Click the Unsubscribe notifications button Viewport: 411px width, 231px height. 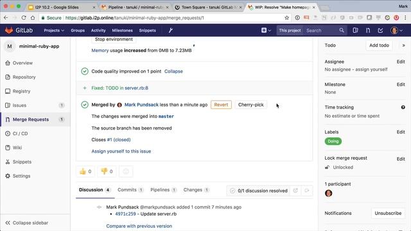tap(388, 213)
